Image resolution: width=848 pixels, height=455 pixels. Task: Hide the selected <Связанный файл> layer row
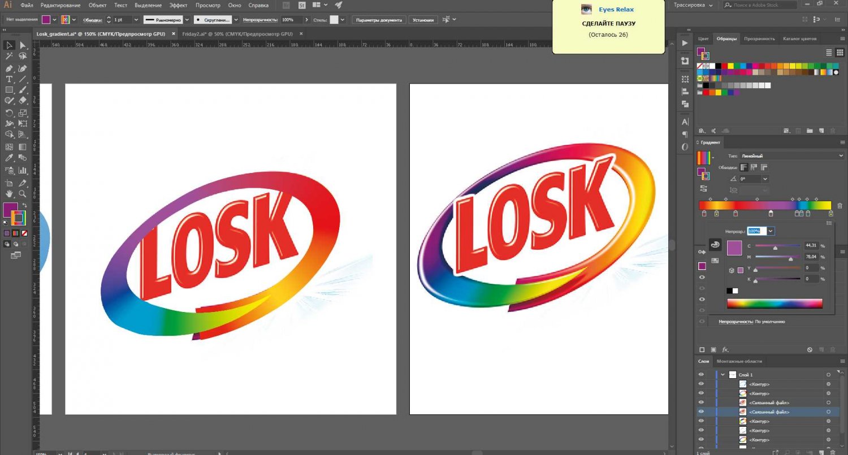(701, 411)
